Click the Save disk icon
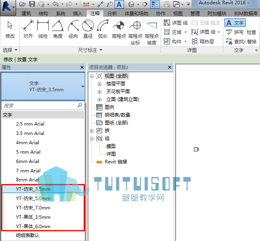 tap(32, 4)
